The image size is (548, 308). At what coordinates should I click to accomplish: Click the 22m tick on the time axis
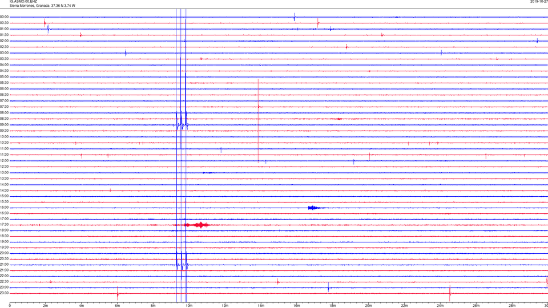click(x=404, y=306)
